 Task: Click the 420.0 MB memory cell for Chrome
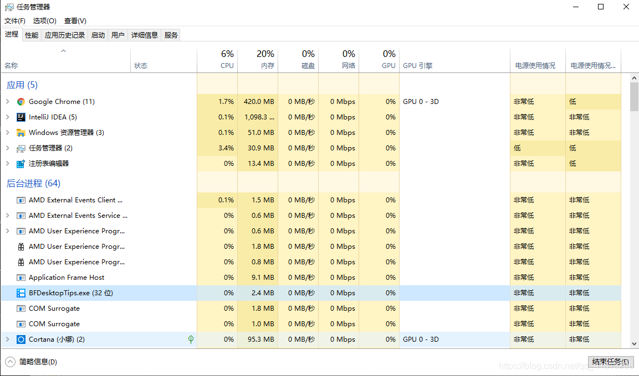(258, 102)
